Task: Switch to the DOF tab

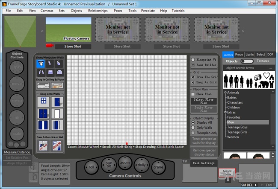Action: point(270,55)
